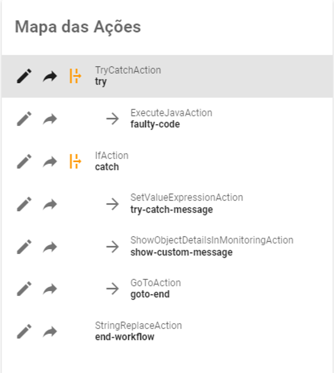Click the Mapa das Ações heading
Image resolution: width=334 pixels, height=373 pixels.
coord(78,27)
